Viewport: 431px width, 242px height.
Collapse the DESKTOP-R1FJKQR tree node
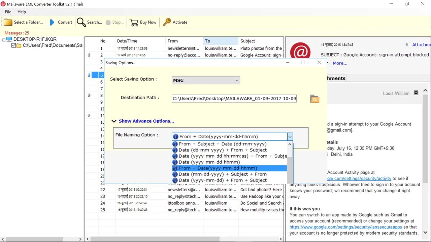[4, 39]
